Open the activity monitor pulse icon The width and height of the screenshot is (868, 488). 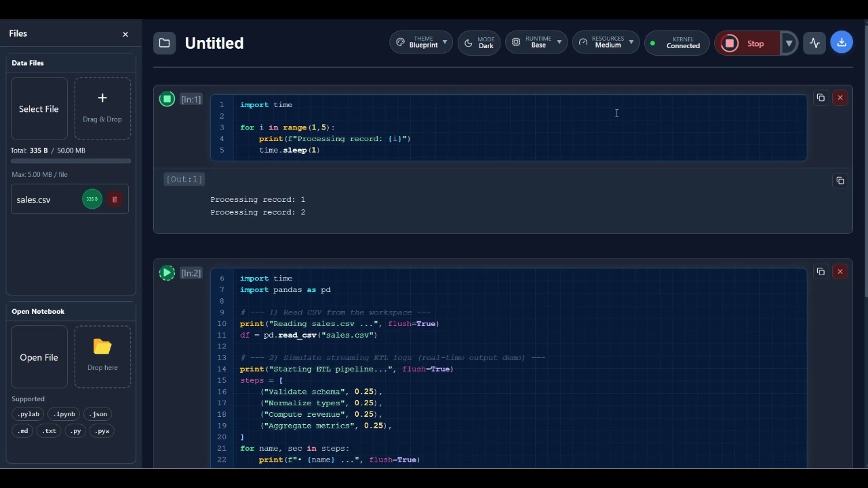815,43
